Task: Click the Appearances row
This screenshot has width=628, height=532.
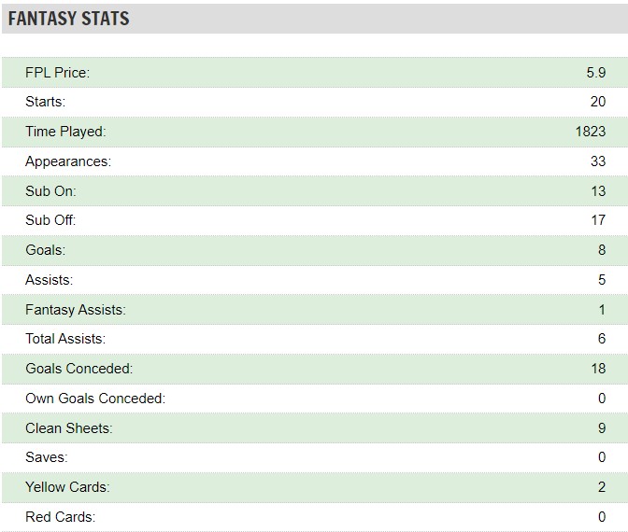Action: click(x=315, y=161)
